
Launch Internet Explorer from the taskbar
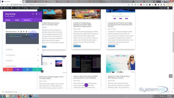pyautogui.click(x=14, y=96)
